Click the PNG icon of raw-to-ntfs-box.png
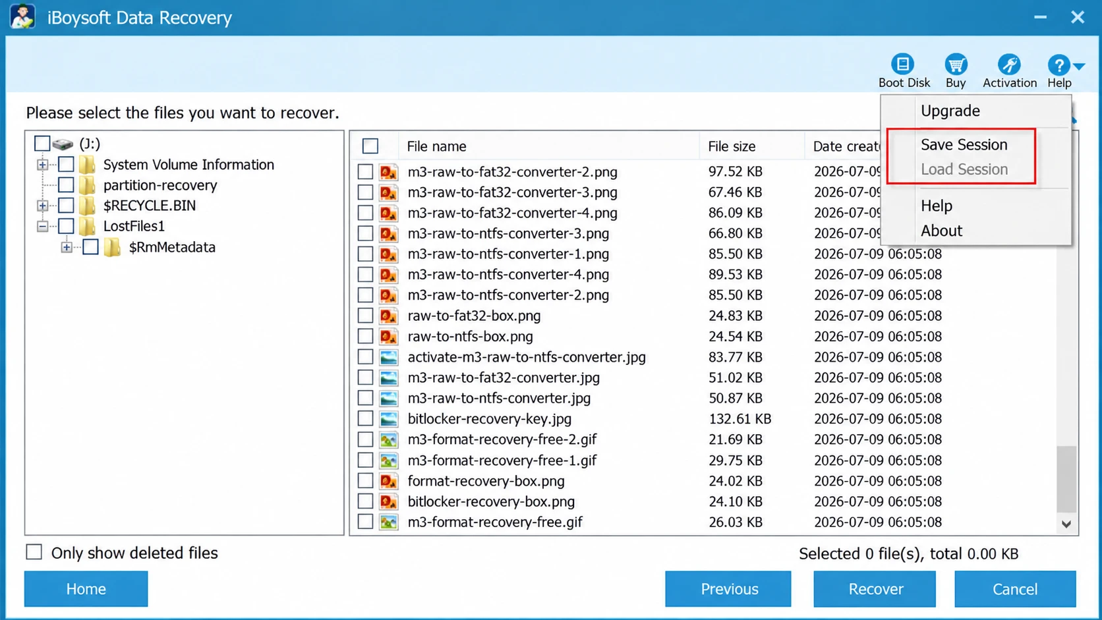This screenshot has width=1102, height=620. 389,336
